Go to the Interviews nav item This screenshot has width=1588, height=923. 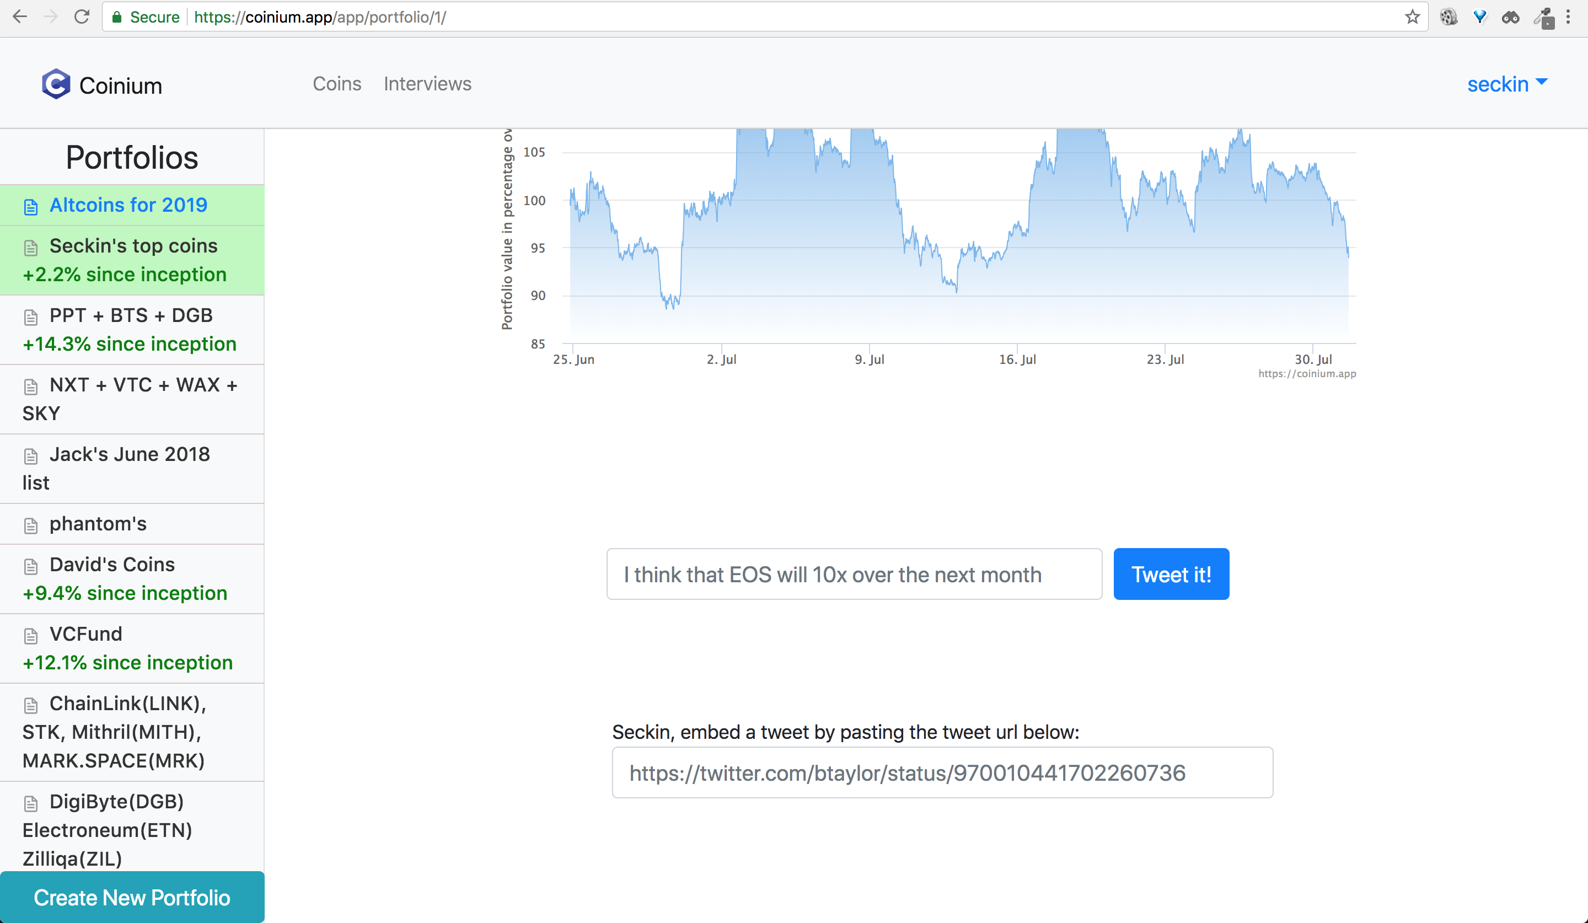point(427,84)
